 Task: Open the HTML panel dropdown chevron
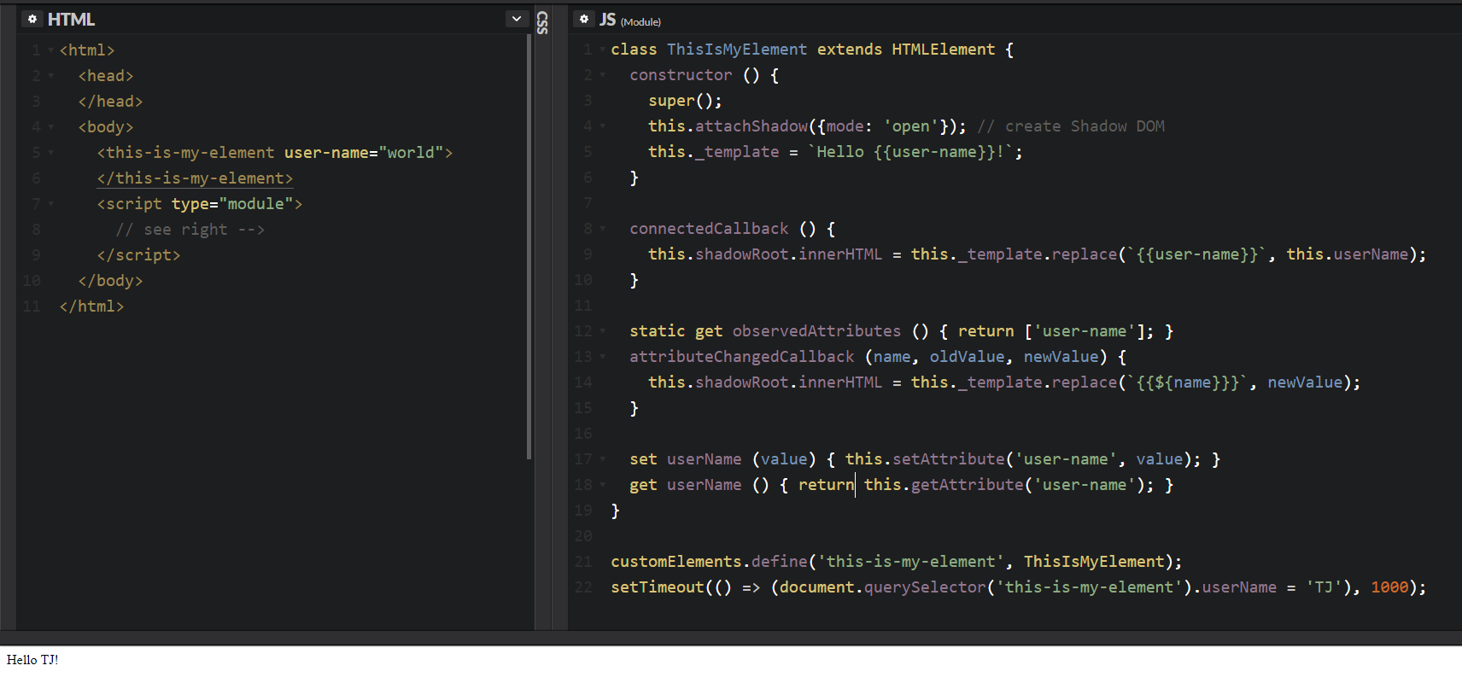pyautogui.click(x=517, y=19)
